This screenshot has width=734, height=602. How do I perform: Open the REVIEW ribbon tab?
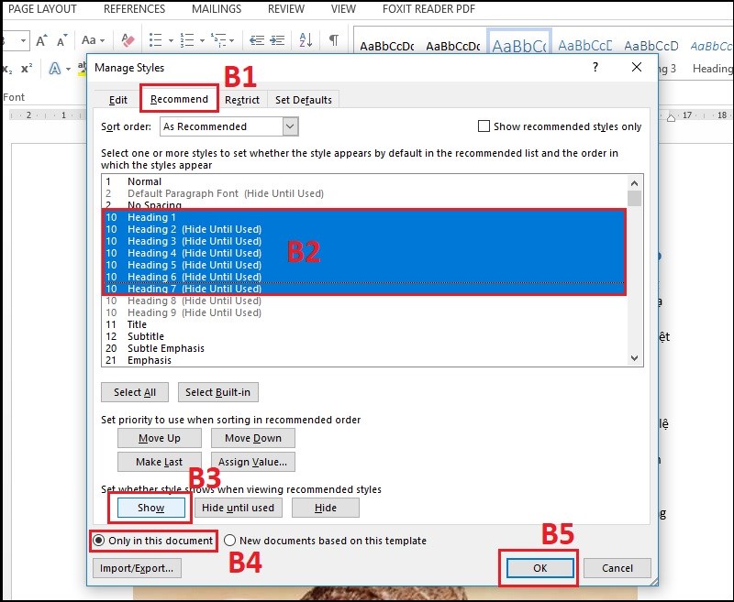tap(286, 9)
